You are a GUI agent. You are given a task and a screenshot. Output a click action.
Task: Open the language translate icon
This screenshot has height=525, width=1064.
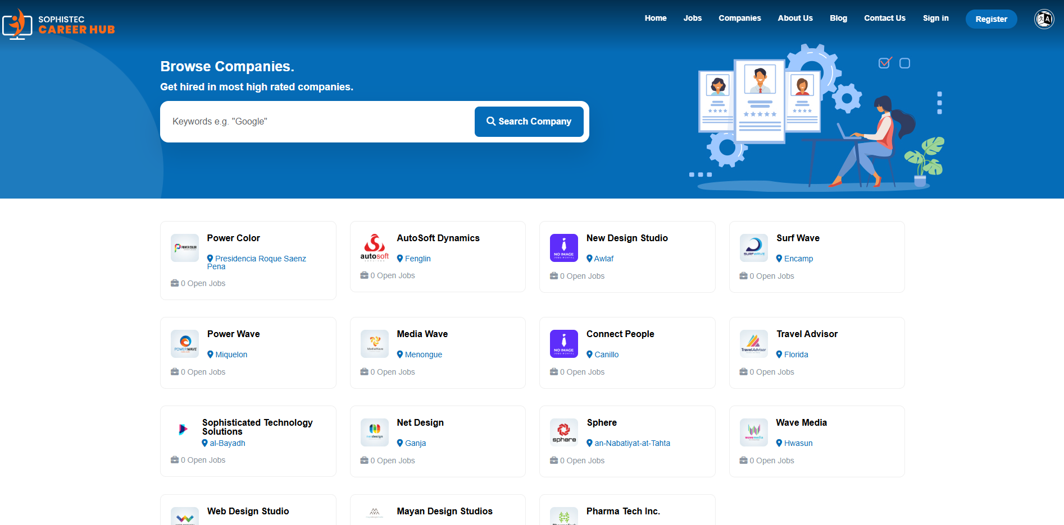click(x=1044, y=19)
